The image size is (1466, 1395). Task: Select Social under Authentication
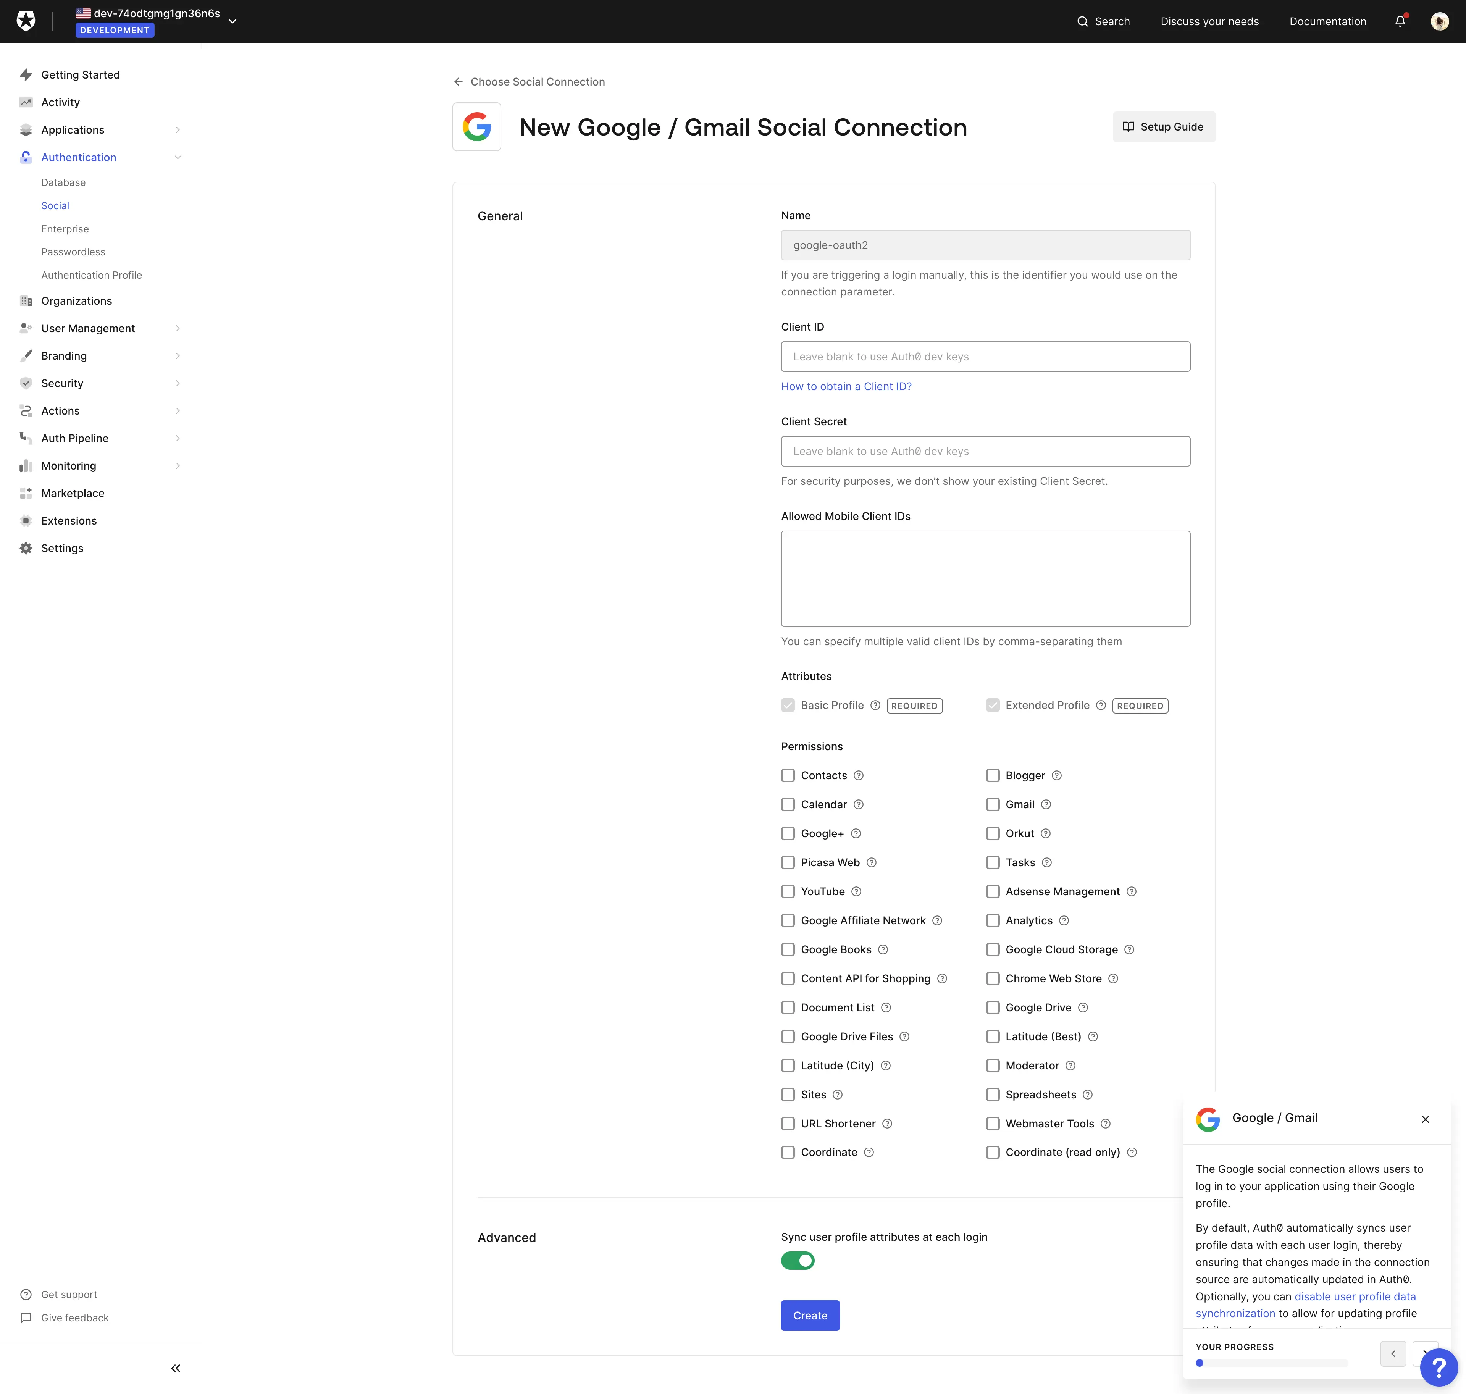(x=55, y=205)
